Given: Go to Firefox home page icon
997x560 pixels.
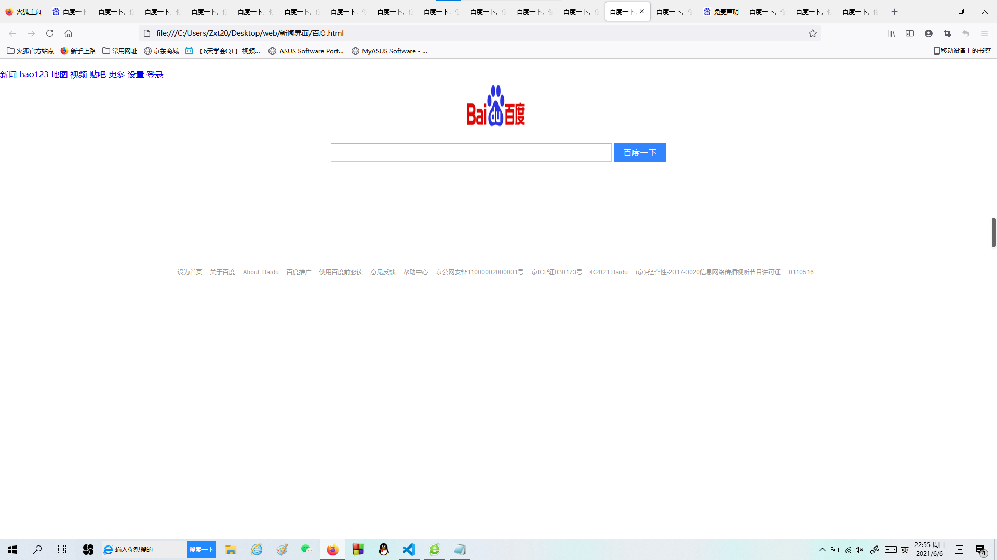Looking at the screenshot, I should coord(68,33).
